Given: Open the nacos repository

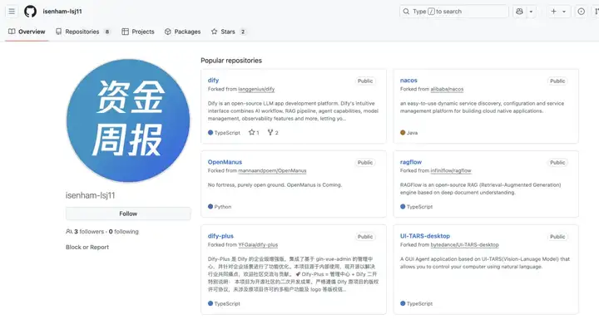Looking at the screenshot, I should [x=408, y=81].
